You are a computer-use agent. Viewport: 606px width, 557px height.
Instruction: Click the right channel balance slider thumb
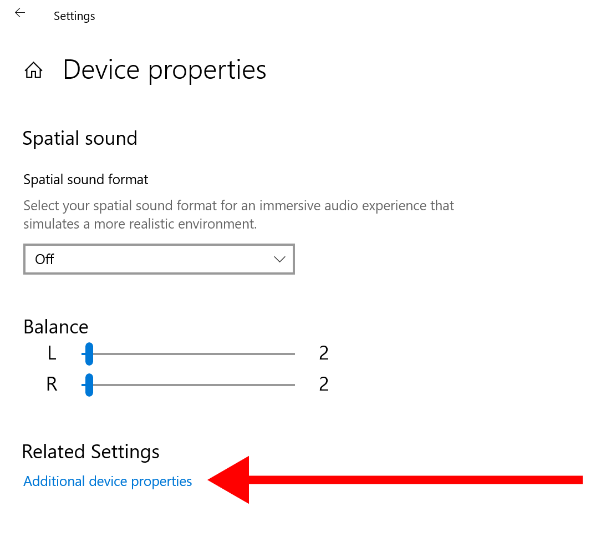89,384
